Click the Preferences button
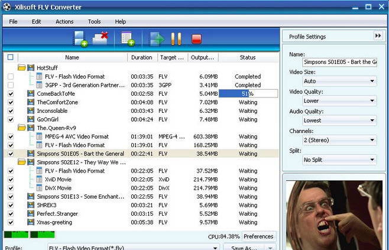 (258, 236)
